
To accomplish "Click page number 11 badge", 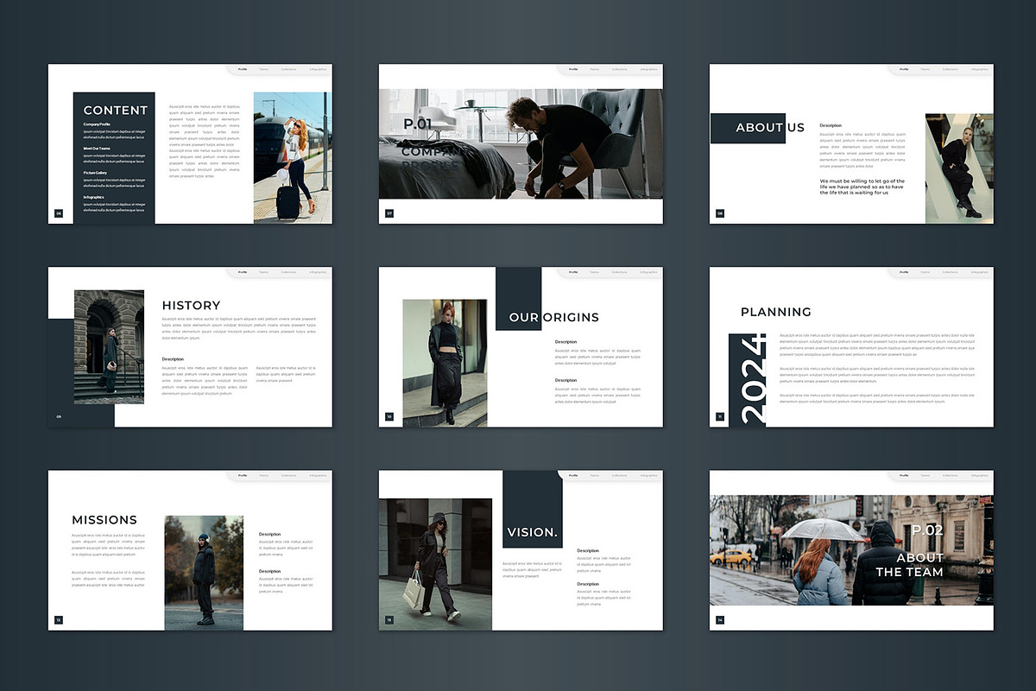I will 720,416.
